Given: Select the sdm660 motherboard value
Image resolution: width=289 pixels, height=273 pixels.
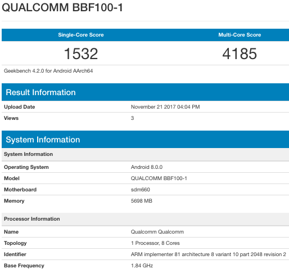Looking at the screenshot, I should tap(141, 190).
